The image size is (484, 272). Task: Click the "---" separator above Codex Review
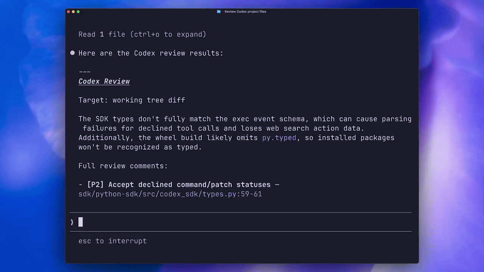tap(84, 72)
